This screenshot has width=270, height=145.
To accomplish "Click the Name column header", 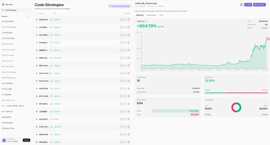I will [41, 13].
